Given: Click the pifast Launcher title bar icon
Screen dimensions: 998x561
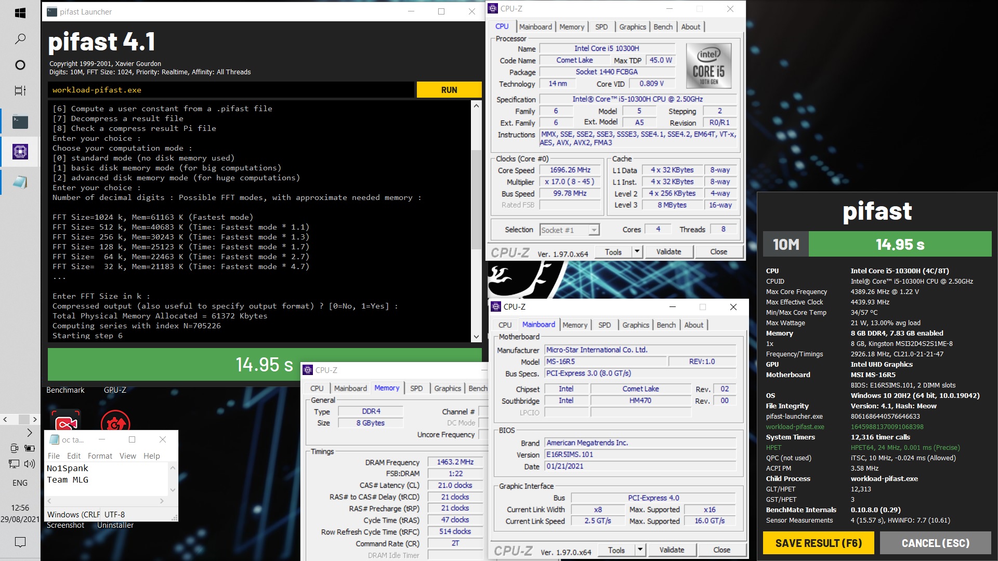Looking at the screenshot, I should [x=52, y=11].
